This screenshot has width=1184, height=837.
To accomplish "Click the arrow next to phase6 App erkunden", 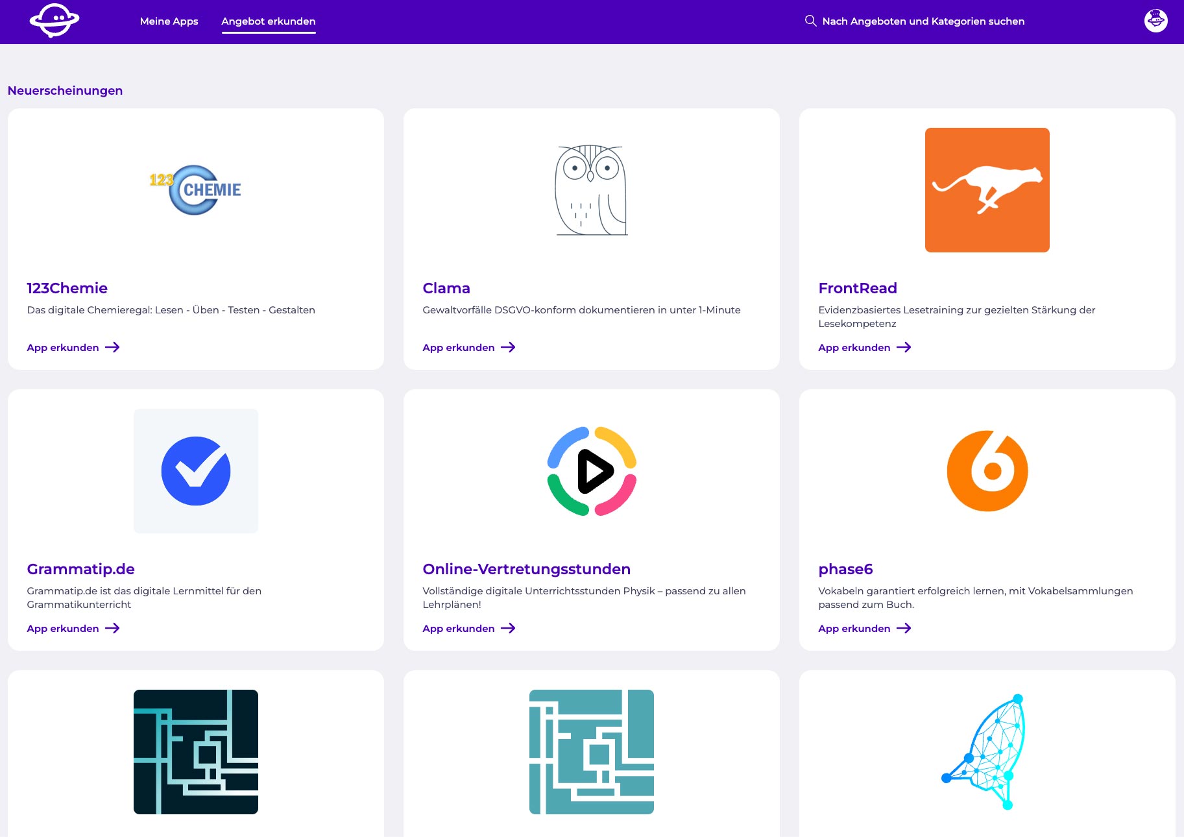I will 904,628.
